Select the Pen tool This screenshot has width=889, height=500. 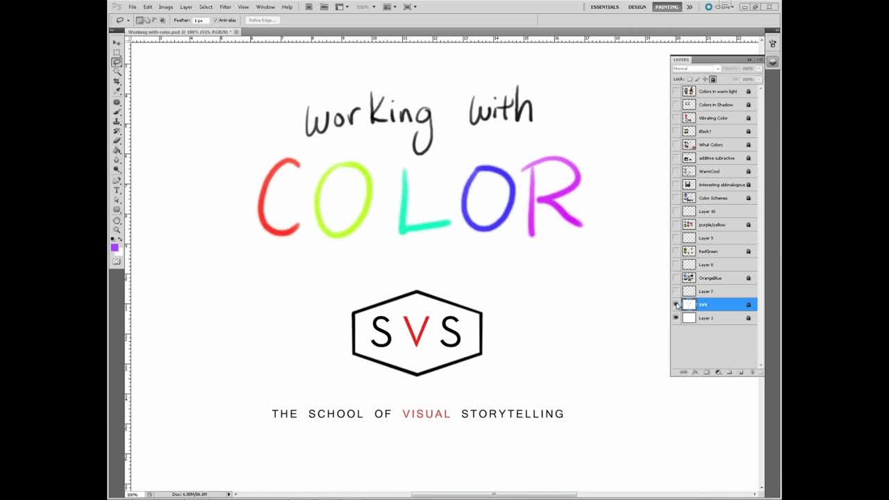point(117,181)
